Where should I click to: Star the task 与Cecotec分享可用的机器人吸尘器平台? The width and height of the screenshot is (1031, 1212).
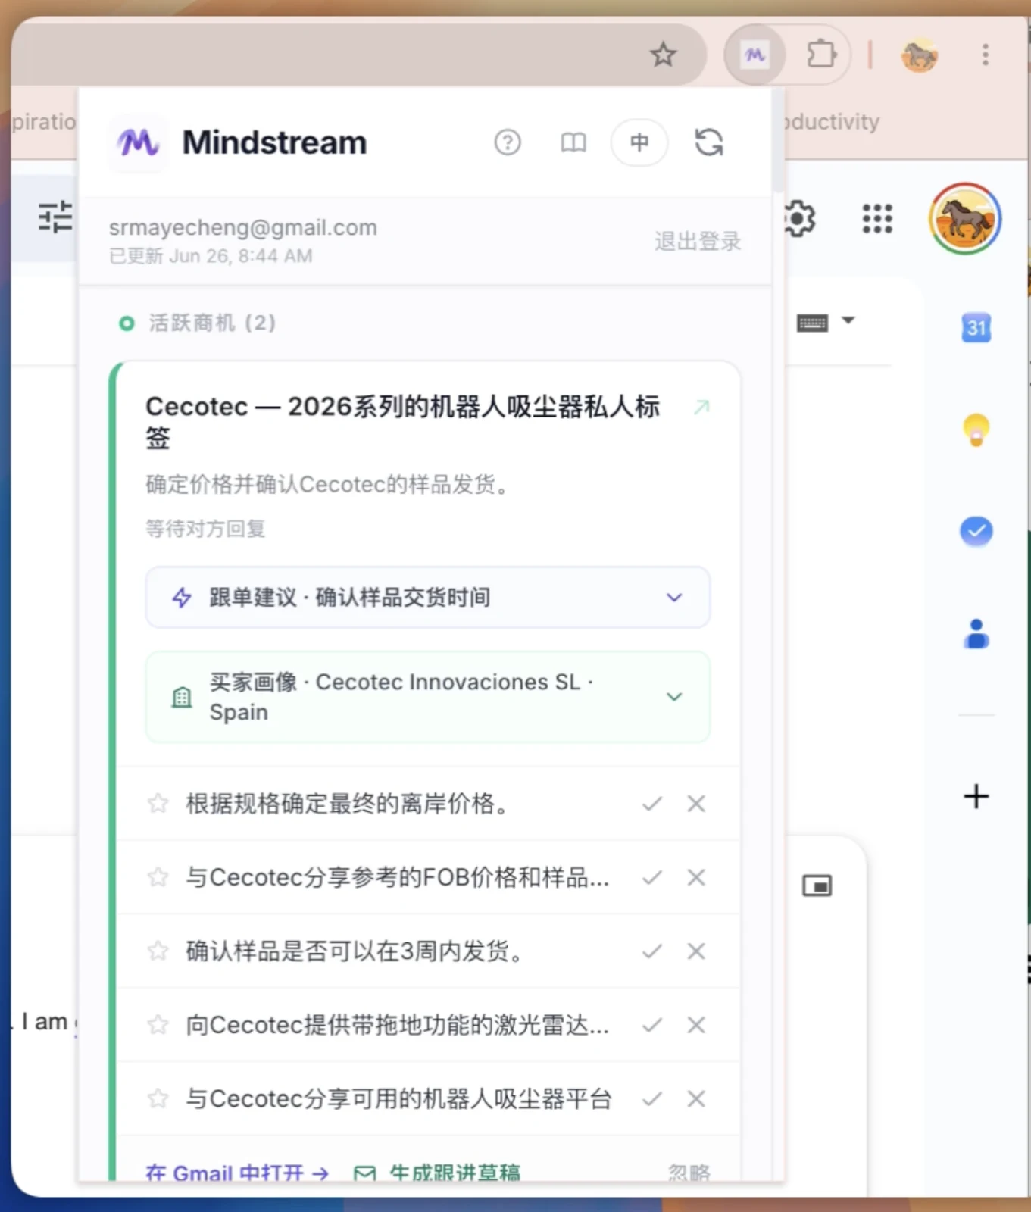[158, 1098]
